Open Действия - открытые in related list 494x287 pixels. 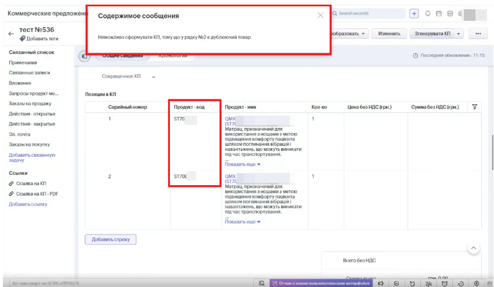[x=32, y=114]
